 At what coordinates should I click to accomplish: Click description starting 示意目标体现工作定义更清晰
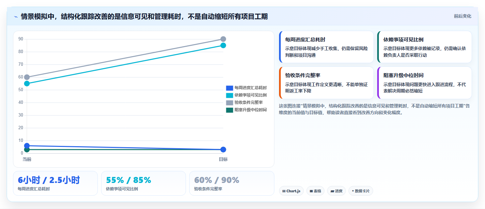coord(326,87)
